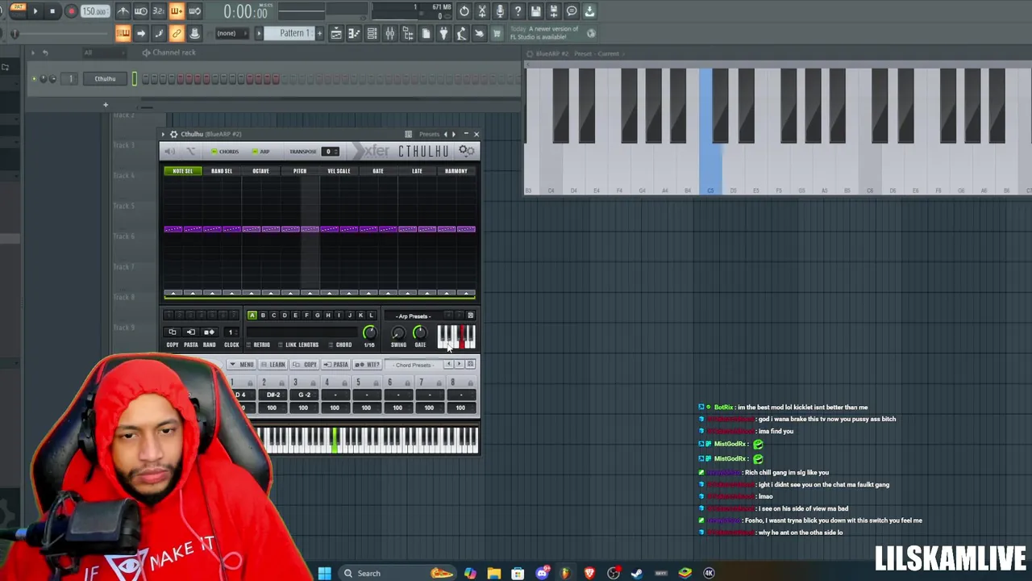The width and height of the screenshot is (1032, 581).
Task: Enable the LINK LENGTHS checkbox
Action: coord(281,345)
